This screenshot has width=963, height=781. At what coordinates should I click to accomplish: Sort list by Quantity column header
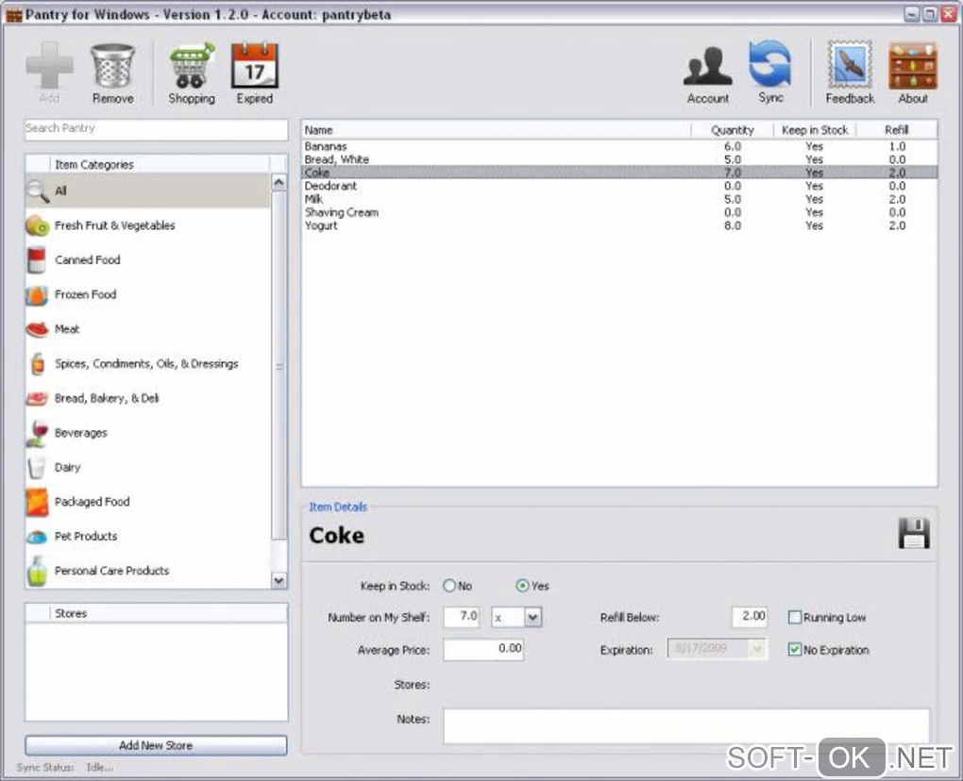click(x=732, y=130)
